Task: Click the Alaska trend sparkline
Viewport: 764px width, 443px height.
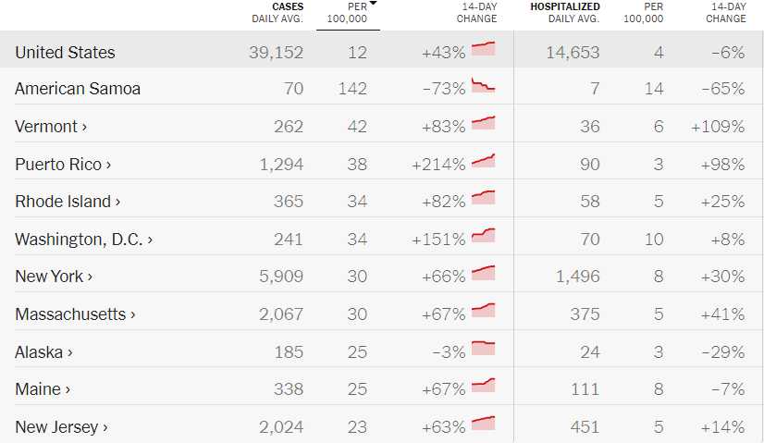Action: pos(483,349)
